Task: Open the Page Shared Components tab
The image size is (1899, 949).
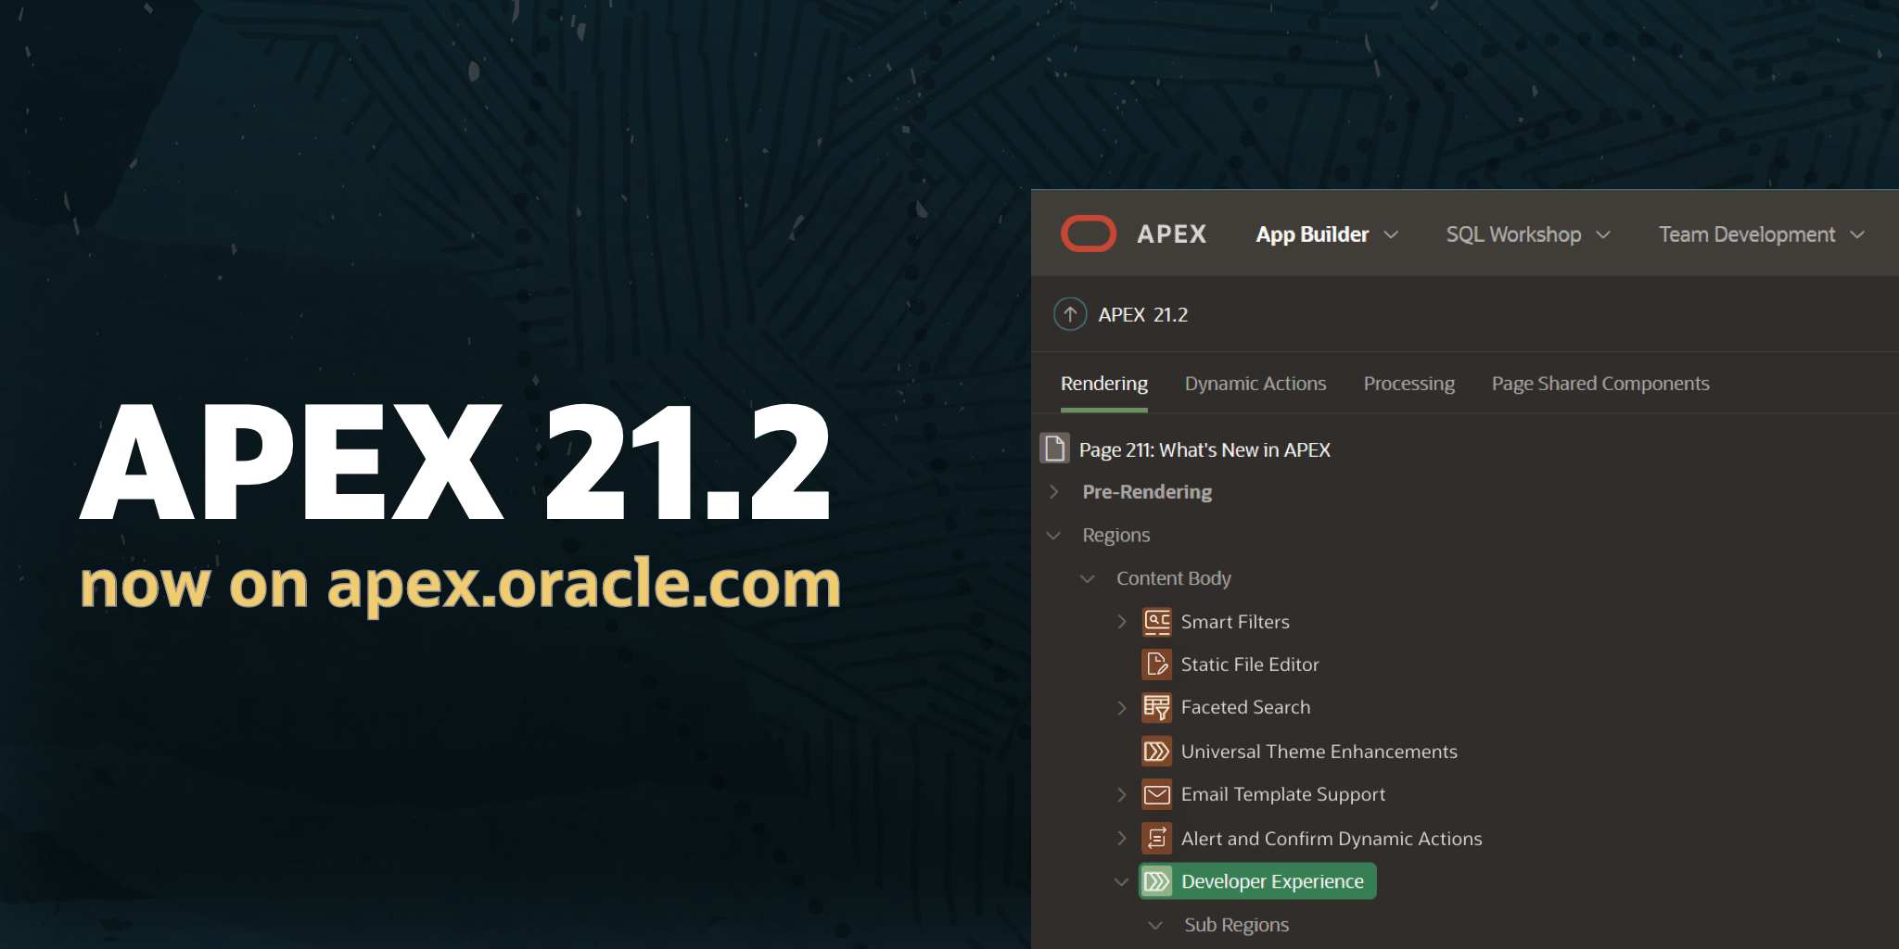Action: (1599, 384)
